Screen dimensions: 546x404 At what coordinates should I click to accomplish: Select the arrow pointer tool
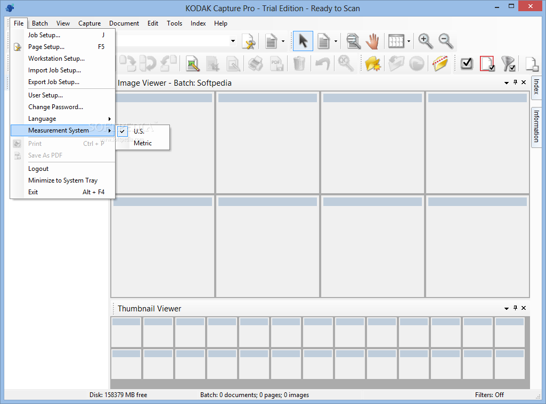tap(303, 41)
